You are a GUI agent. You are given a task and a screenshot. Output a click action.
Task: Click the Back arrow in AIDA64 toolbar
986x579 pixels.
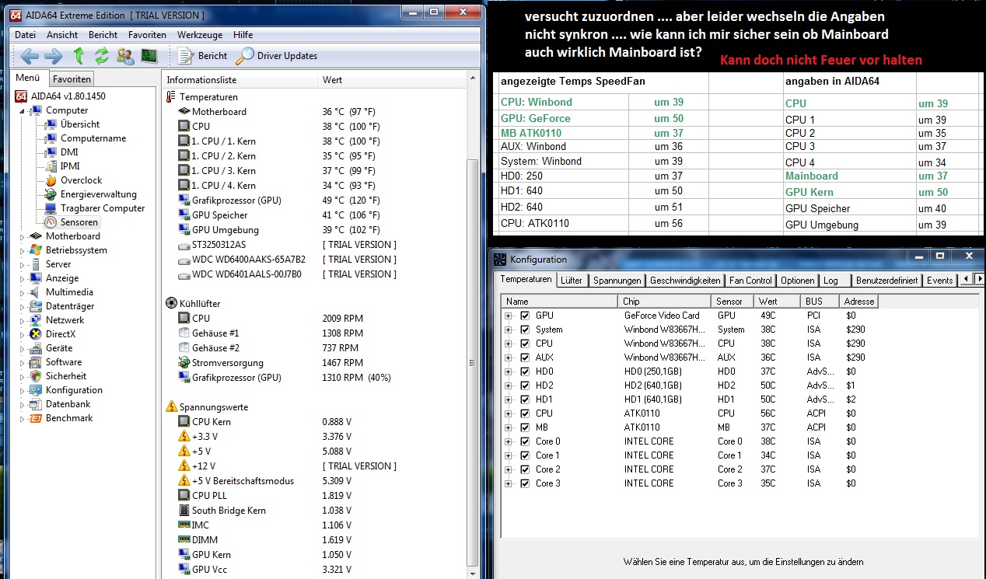pyautogui.click(x=30, y=56)
